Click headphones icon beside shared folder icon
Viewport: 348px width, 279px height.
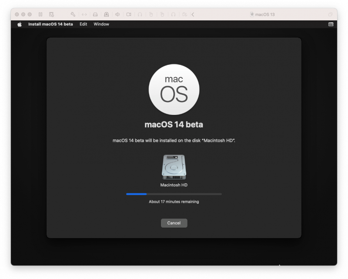pyautogui.click(x=173, y=14)
